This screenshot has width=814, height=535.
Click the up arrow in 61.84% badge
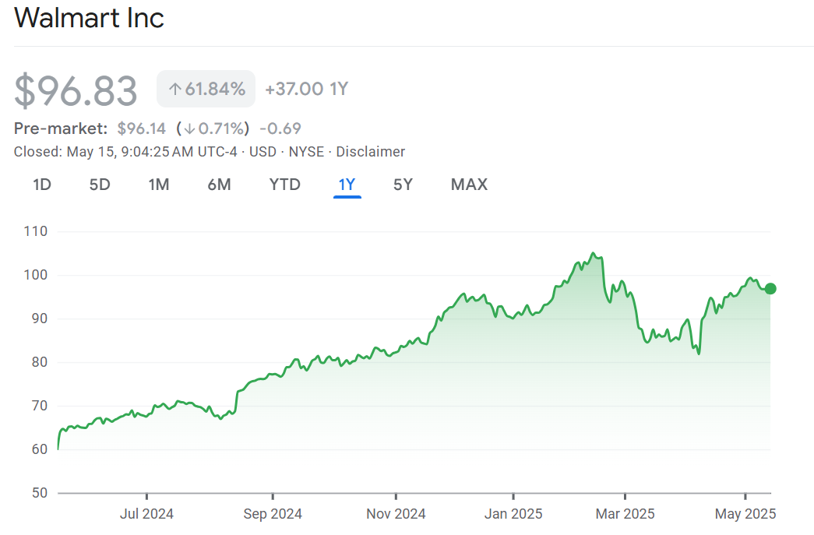tap(174, 90)
